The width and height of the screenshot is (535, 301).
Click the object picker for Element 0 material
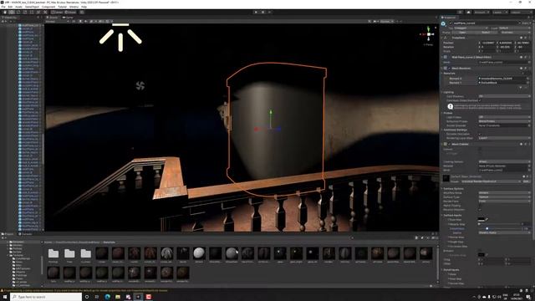click(528, 79)
